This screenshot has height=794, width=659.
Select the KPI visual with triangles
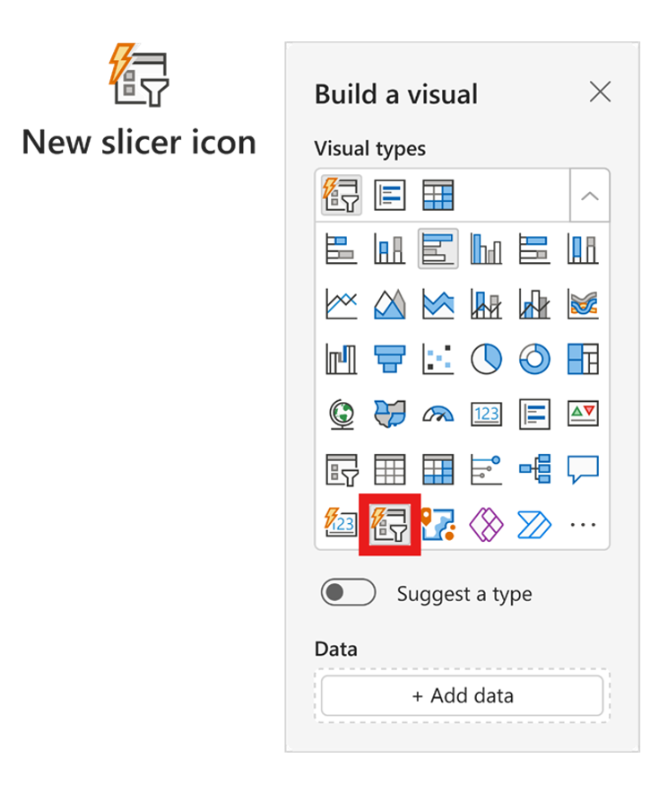[x=583, y=414]
